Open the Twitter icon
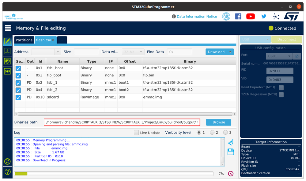The height and width of the screenshot is (181, 306). point(264,17)
